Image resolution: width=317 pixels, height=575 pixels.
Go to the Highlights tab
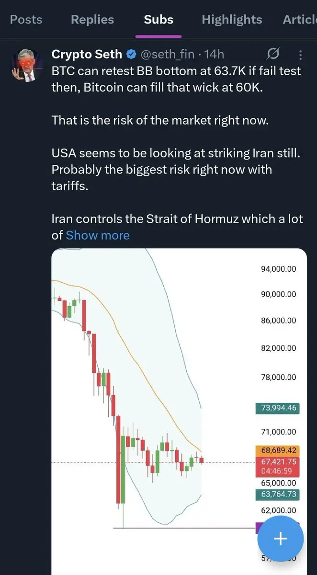232,20
